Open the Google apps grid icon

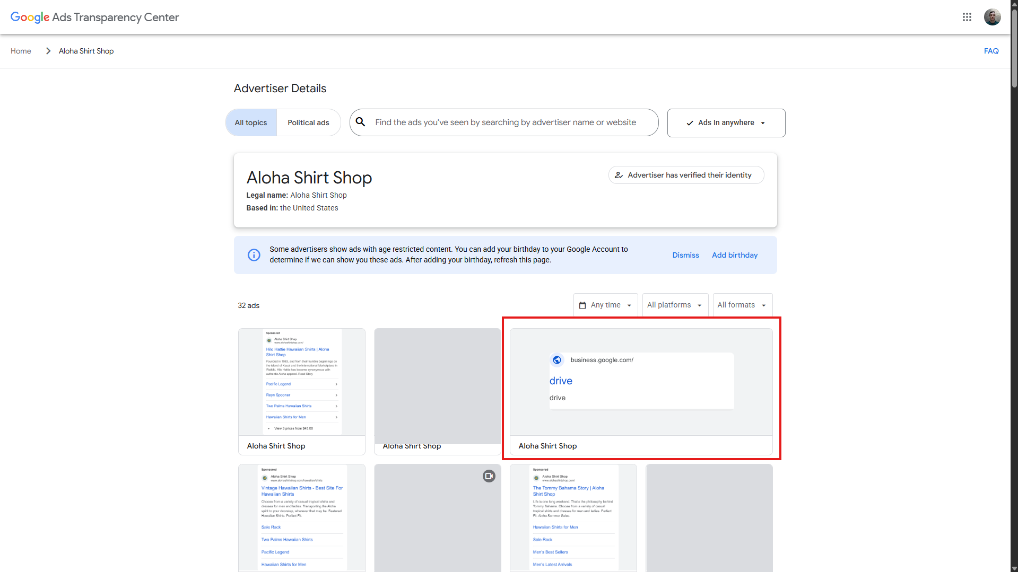coord(967,17)
